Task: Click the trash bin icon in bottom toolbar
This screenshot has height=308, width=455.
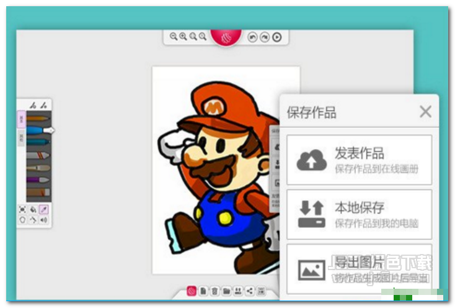Action: tap(214, 291)
